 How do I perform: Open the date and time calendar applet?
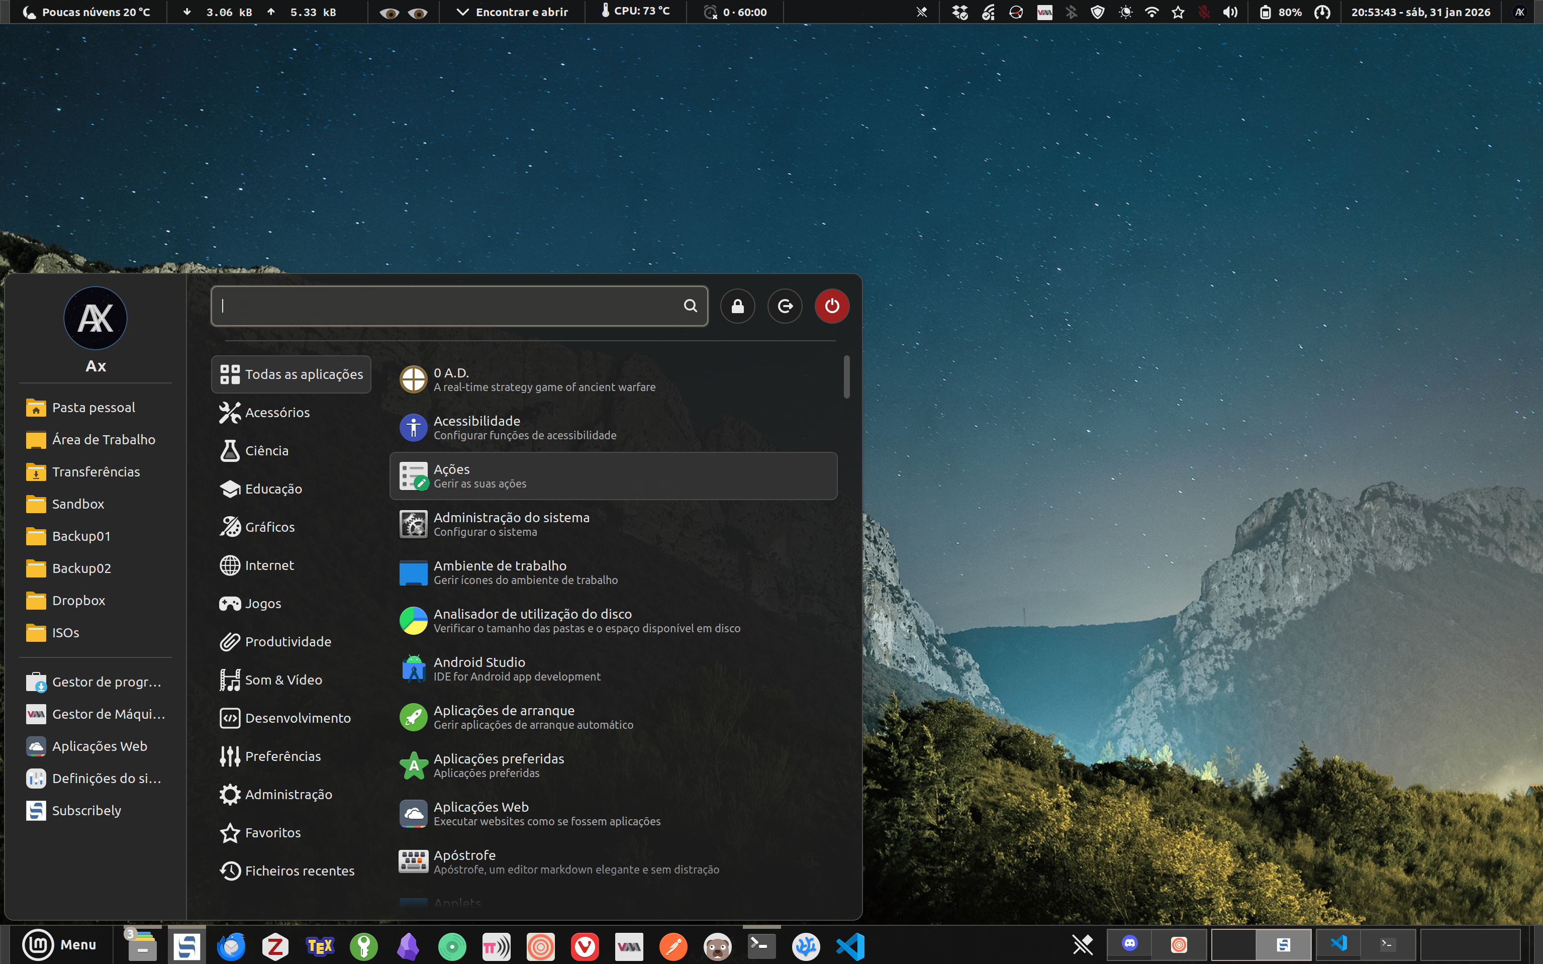click(x=1420, y=12)
